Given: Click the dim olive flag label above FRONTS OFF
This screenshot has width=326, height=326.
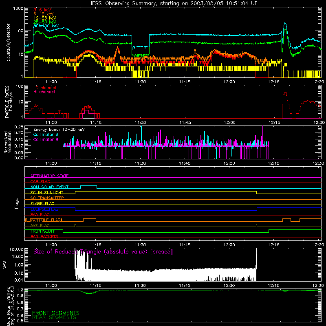Looking at the screenshot, I should click(x=40, y=225).
